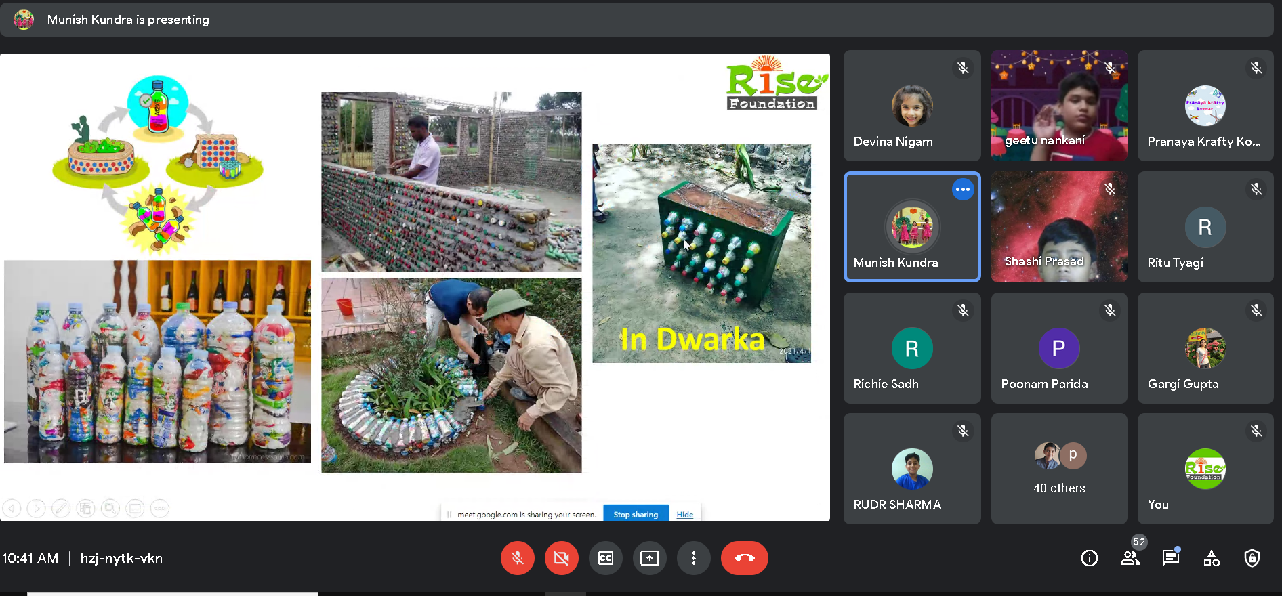The image size is (1282, 596).
Task: Open Munish Kundra tile options menu
Action: point(962,190)
